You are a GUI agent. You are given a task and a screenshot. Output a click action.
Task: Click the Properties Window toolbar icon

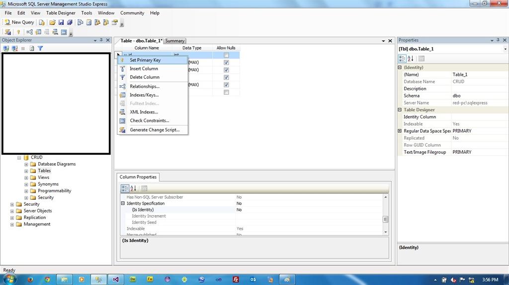click(115, 22)
